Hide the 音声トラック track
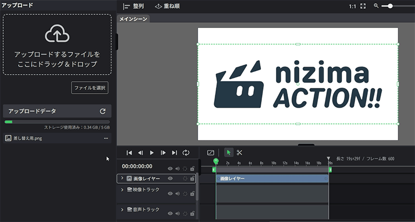The image size is (415, 222). point(170,214)
